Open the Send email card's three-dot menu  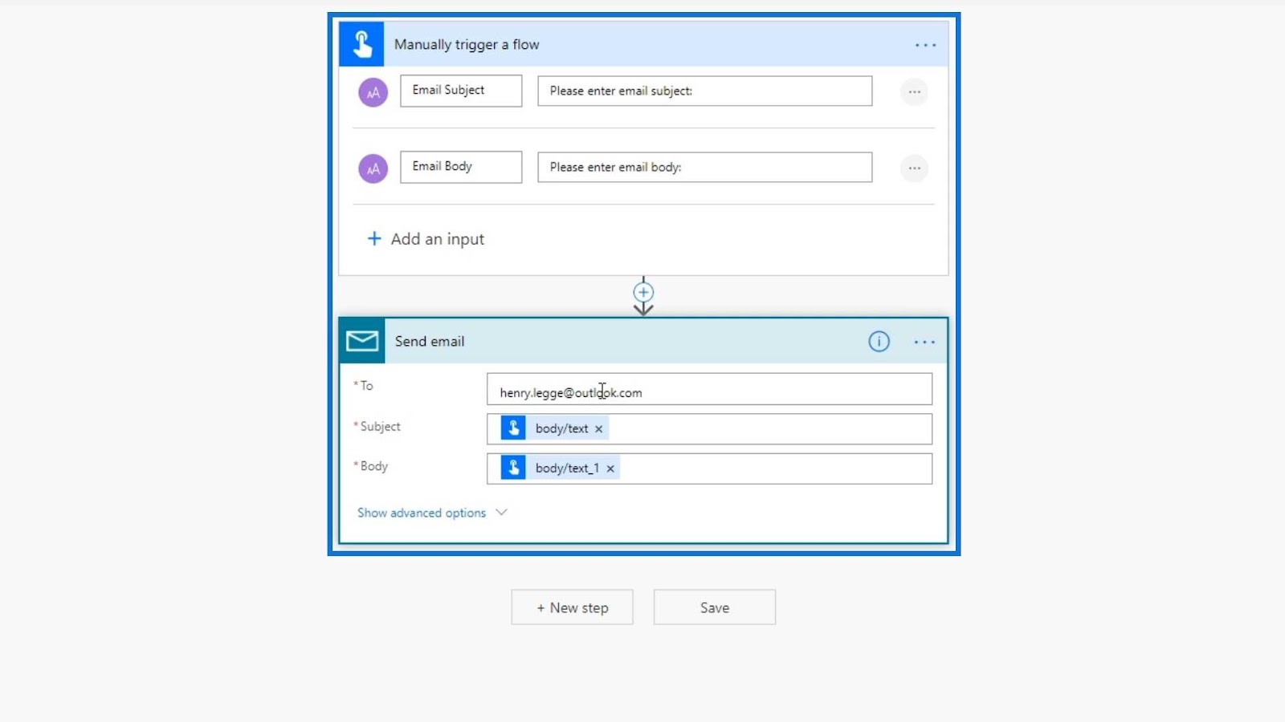924,342
